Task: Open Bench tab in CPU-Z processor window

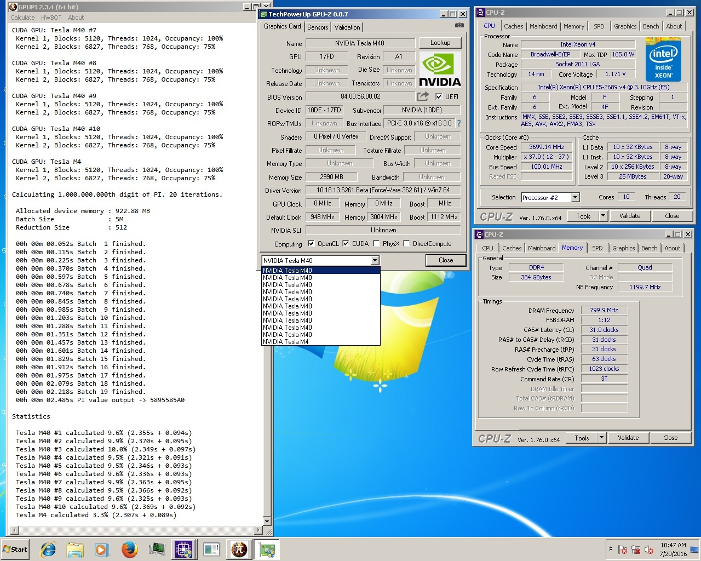Action: pyautogui.click(x=651, y=26)
